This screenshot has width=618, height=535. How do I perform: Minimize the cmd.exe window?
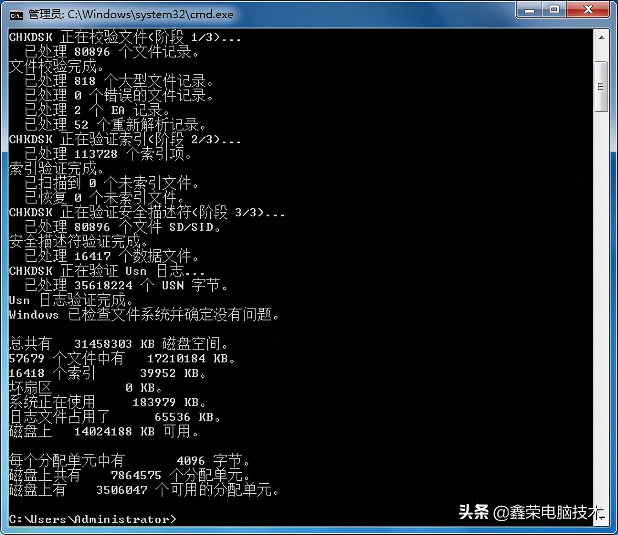pyautogui.click(x=529, y=10)
